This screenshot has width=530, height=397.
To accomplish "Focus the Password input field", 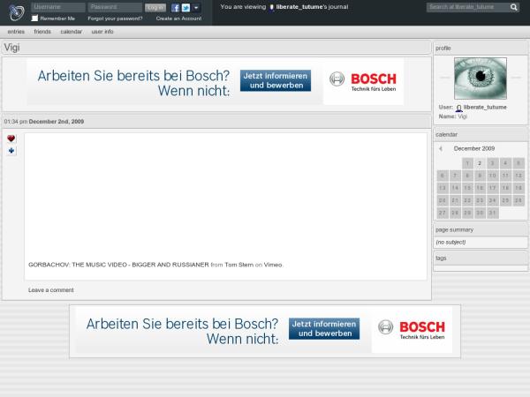I will [x=115, y=7].
